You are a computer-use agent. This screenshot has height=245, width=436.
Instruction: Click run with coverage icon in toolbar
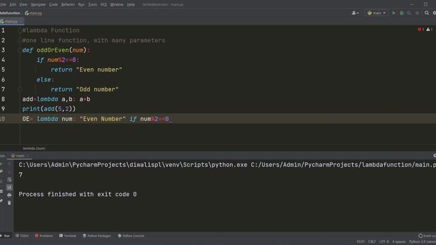[409, 13]
